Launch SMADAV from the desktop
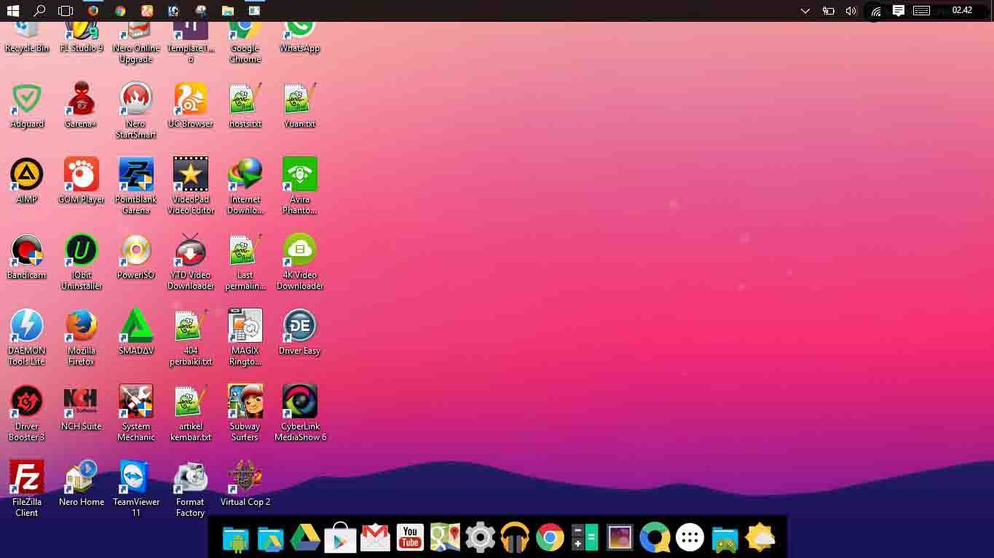This screenshot has width=994, height=558. coord(135,332)
